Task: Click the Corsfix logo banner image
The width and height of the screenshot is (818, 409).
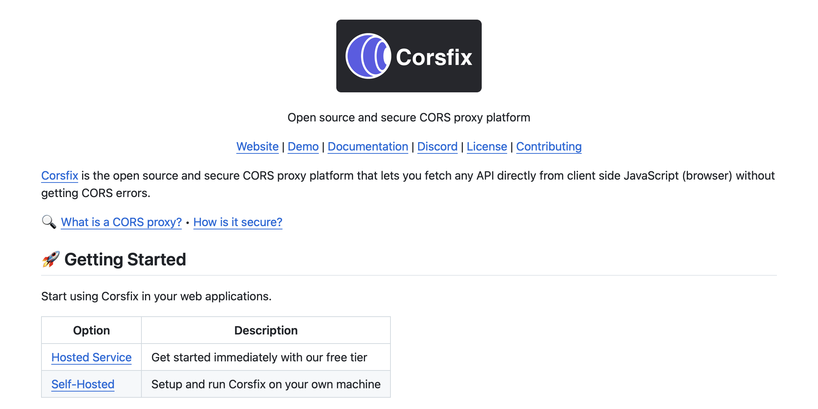Action: 409,56
